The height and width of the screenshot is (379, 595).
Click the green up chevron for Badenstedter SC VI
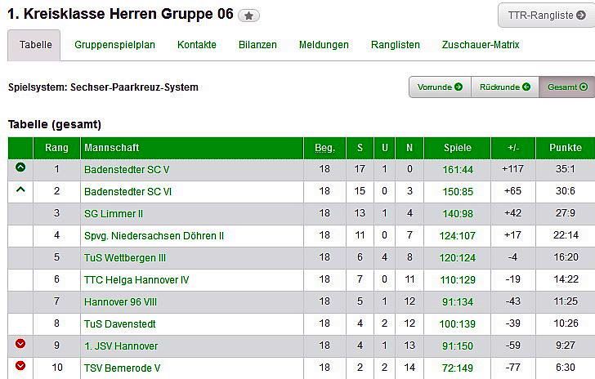[20, 189]
